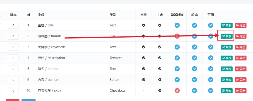Toggle 可用 for the ckqx field

pos(210,91)
